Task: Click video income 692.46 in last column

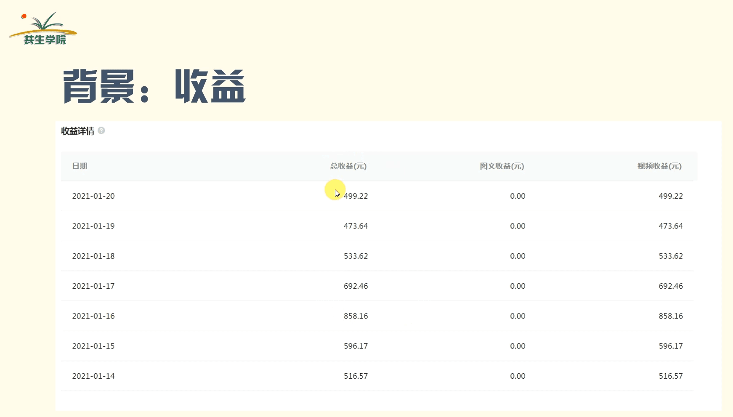Action: pyautogui.click(x=671, y=286)
